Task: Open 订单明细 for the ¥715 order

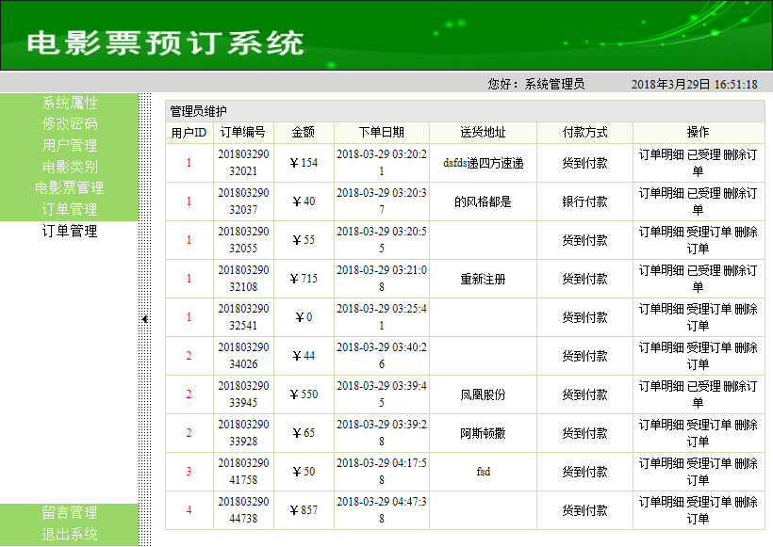Action: [661, 270]
